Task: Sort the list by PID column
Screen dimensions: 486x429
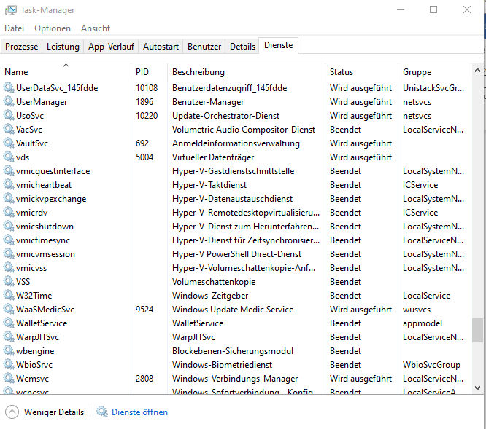Action: point(142,72)
